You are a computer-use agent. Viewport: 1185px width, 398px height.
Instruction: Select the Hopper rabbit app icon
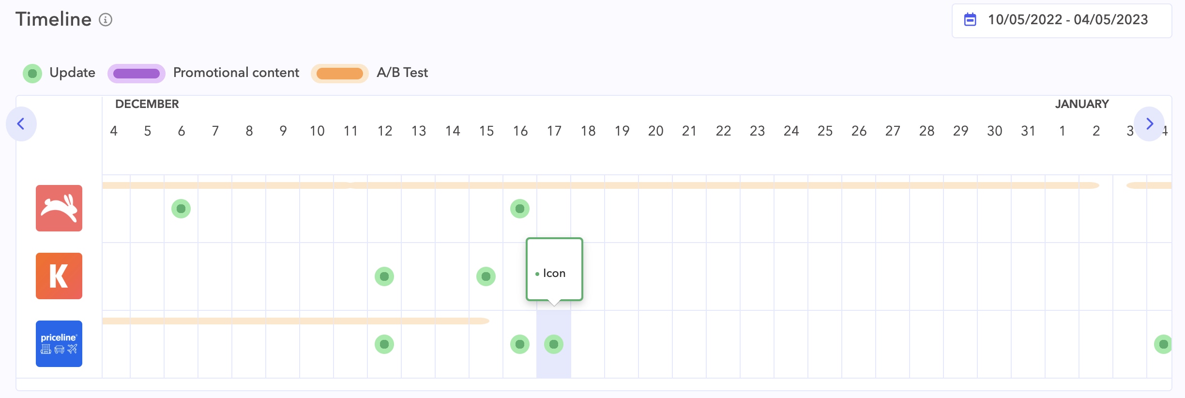pos(59,208)
